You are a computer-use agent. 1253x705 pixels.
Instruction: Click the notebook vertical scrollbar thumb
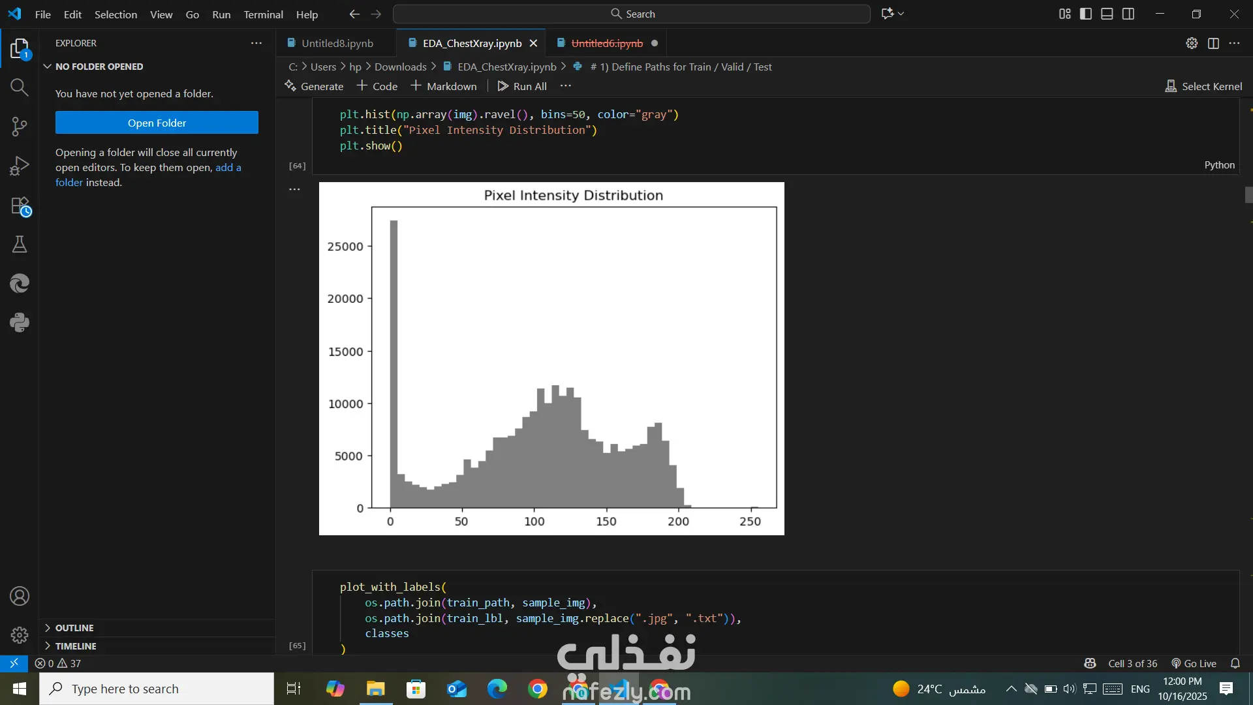coord(1248,195)
